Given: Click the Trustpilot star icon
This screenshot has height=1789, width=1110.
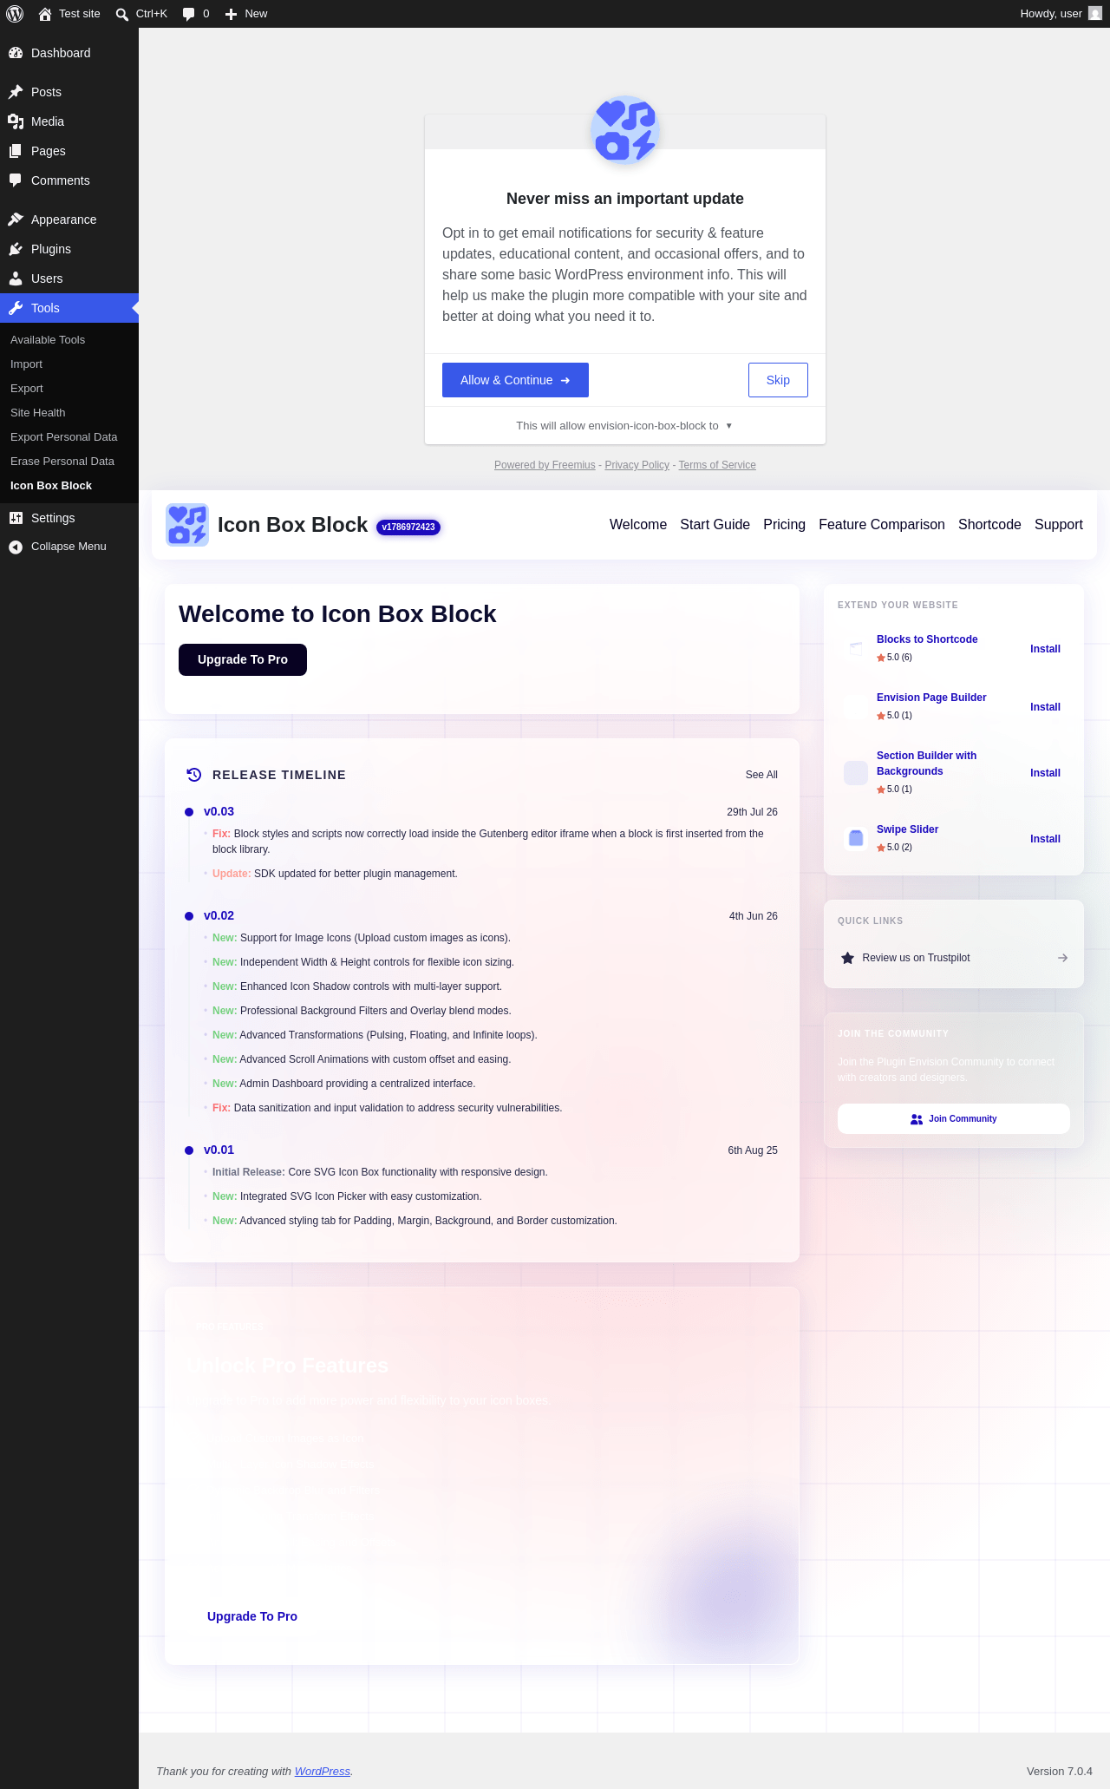Looking at the screenshot, I should point(847,958).
